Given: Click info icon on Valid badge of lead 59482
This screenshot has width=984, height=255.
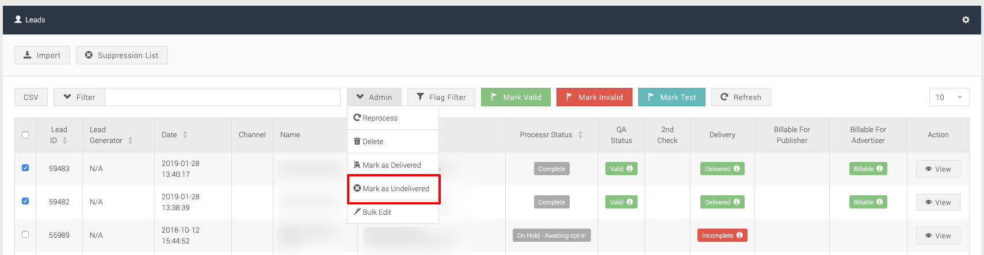Looking at the screenshot, I should click(630, 202).
